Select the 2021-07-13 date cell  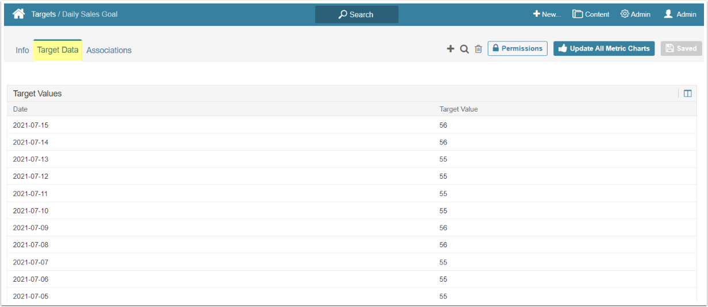point(30,159)
